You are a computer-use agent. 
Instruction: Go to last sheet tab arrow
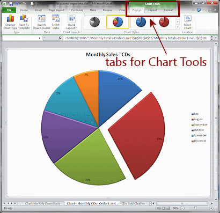point(15,203)
